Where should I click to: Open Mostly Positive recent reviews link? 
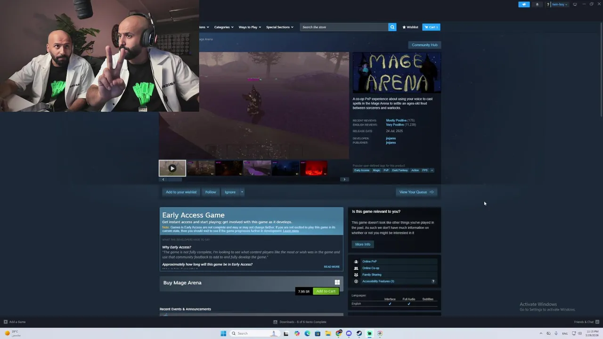coord(396,121)
